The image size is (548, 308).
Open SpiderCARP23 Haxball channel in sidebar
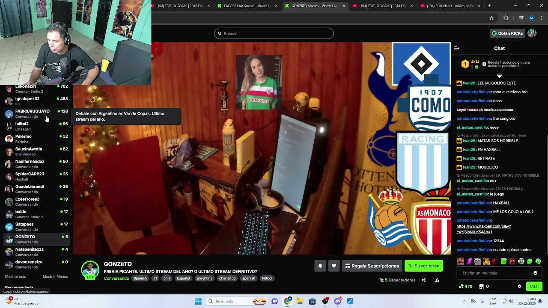[x=36, y=177]
